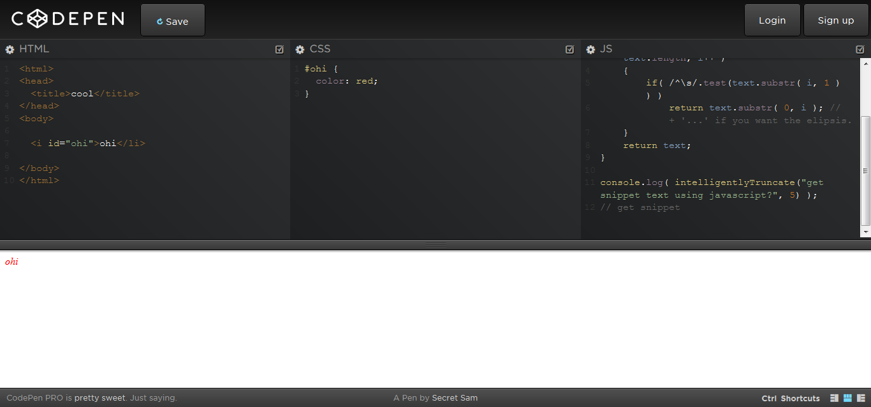Toggle the HTML panel checkbox

(279, 49)
